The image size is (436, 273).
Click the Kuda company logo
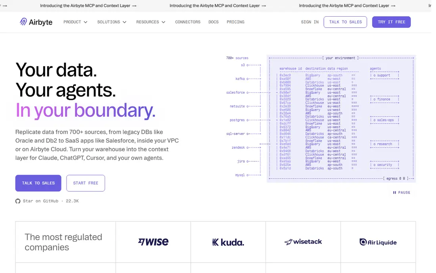click(228, 242)
